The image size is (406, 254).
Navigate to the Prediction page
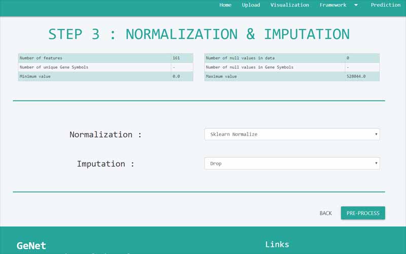pos(385,5)
